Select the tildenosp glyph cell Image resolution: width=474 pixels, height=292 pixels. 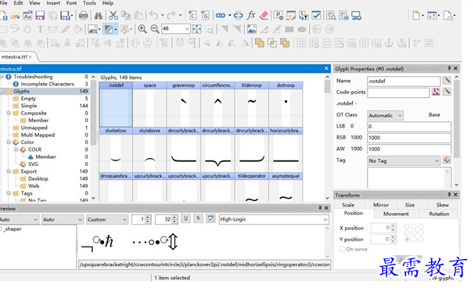pyautogui.click(x=252, y=104)
